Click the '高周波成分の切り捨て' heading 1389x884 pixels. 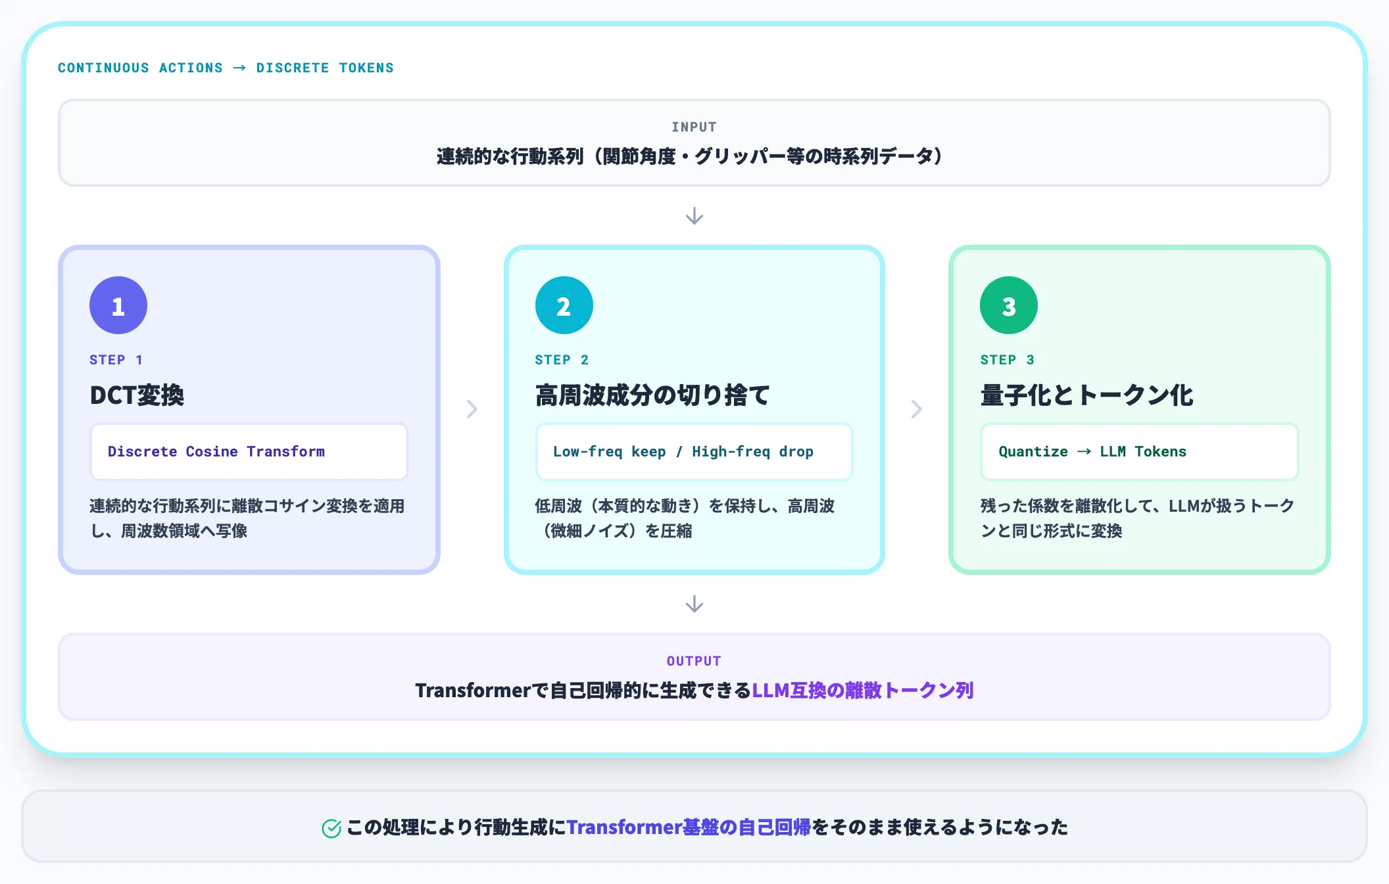pyautogui.click(x=652, y=395)
